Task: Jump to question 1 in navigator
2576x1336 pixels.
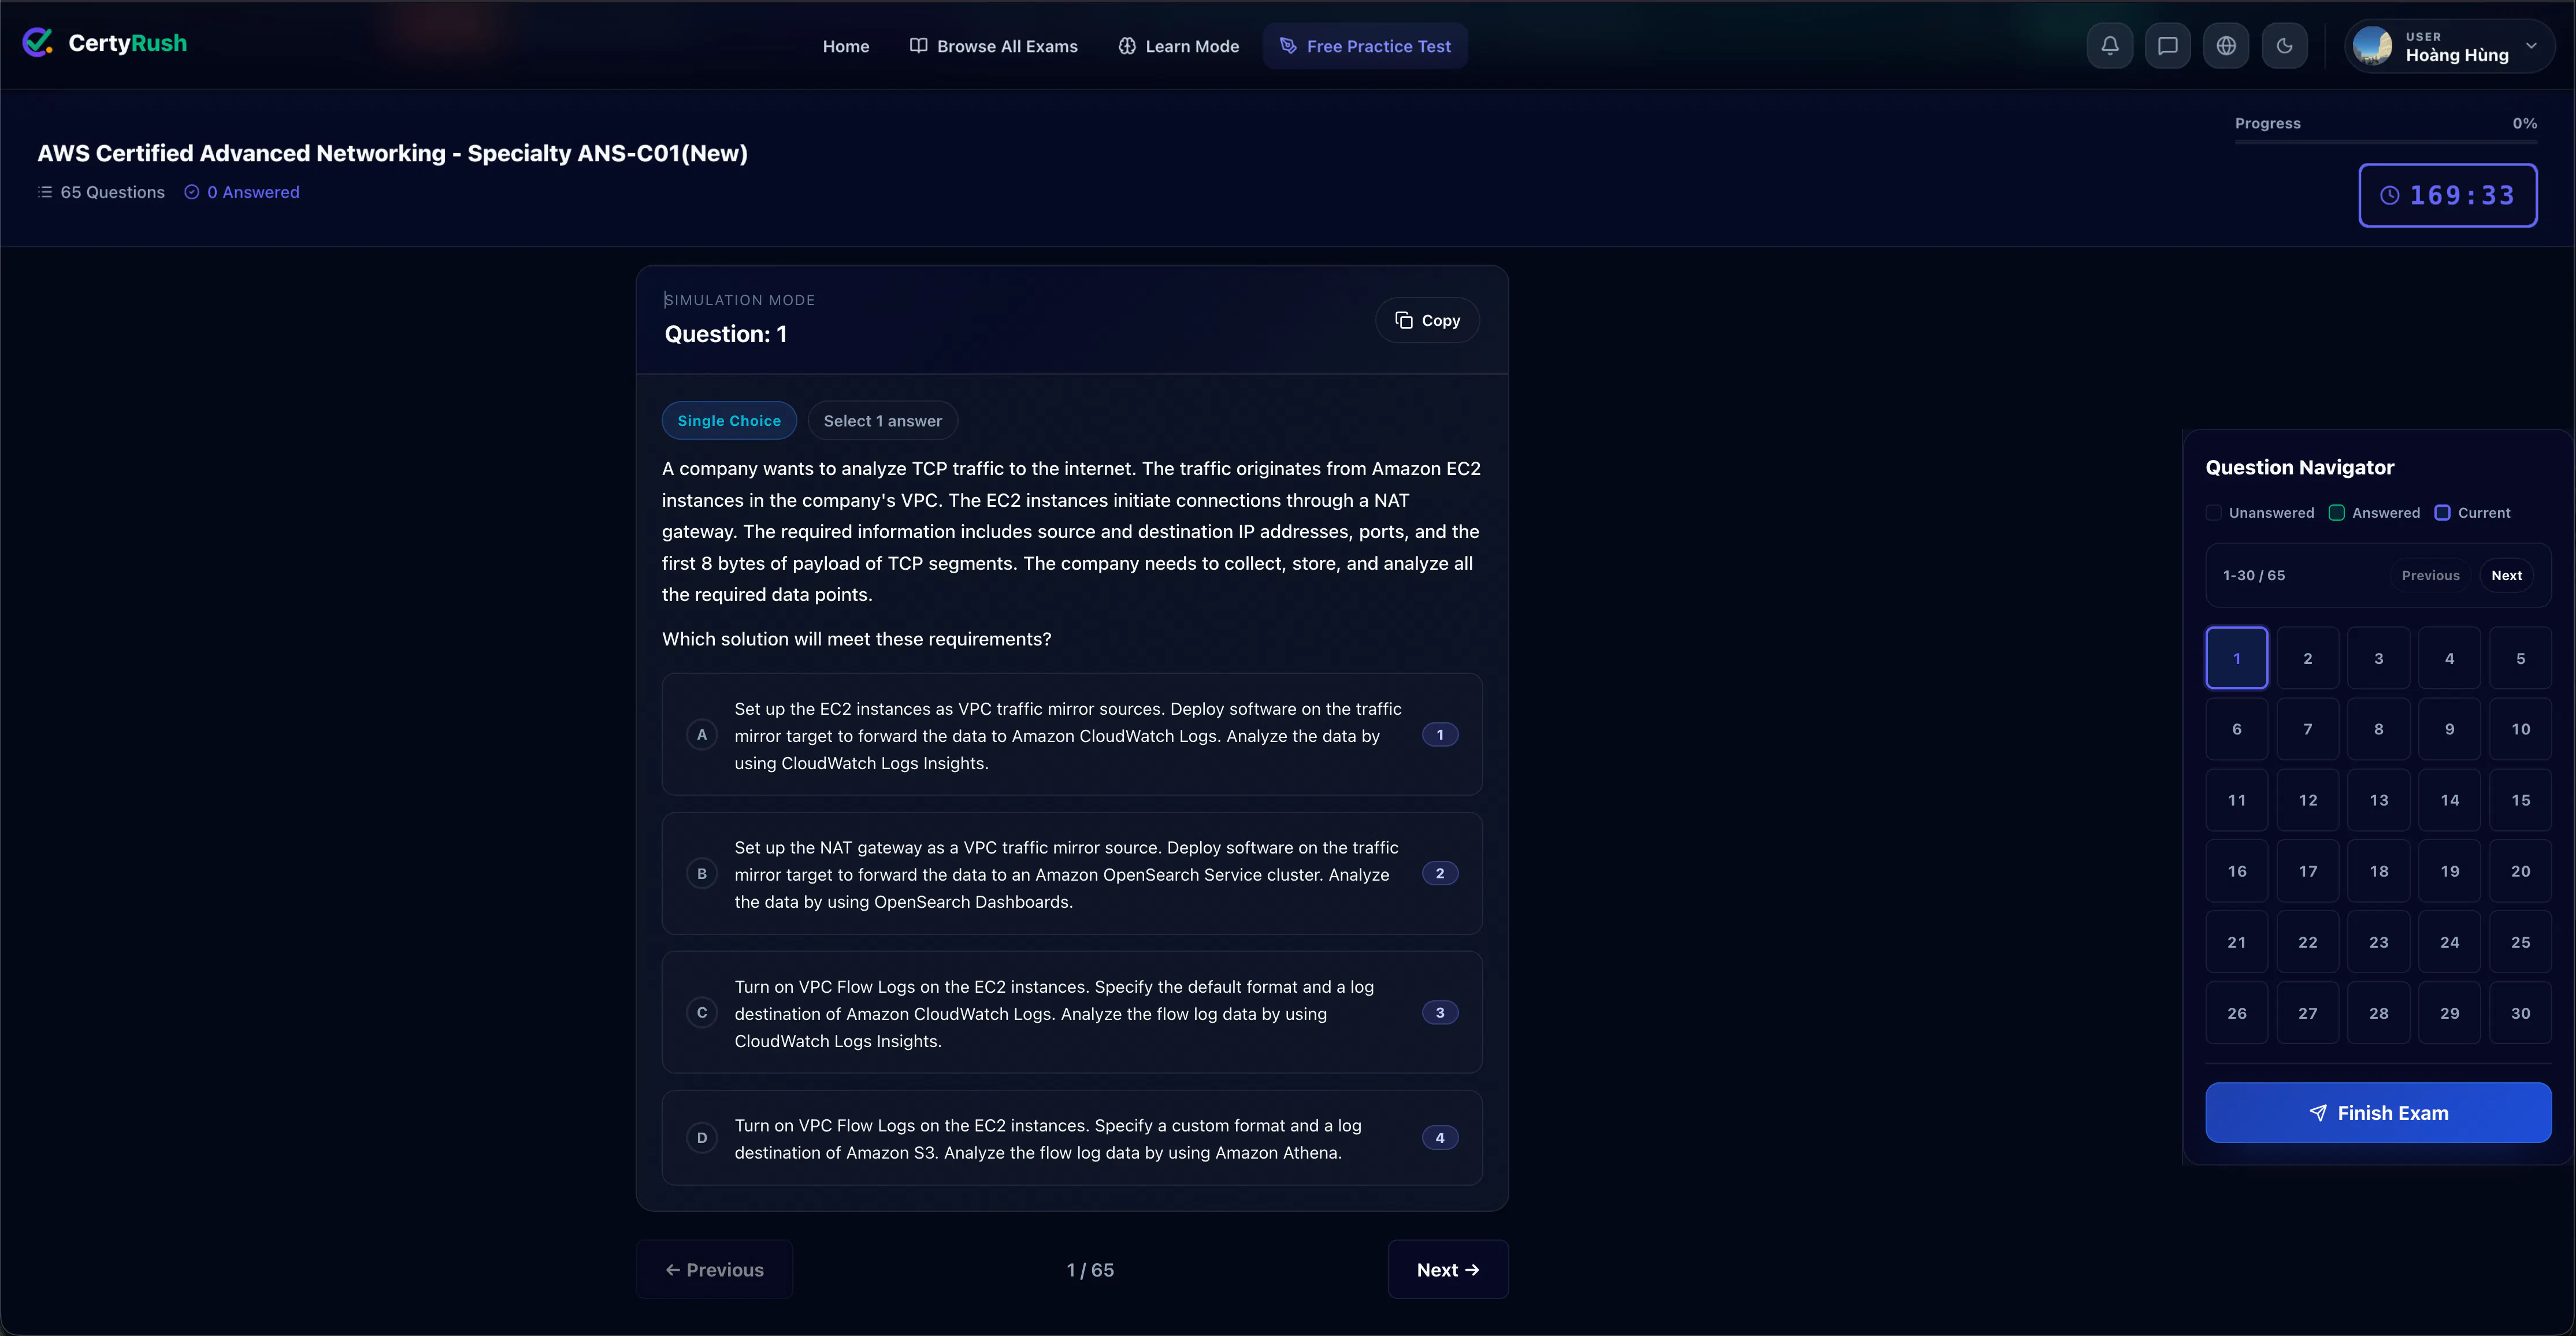Action: point(2237,658)
